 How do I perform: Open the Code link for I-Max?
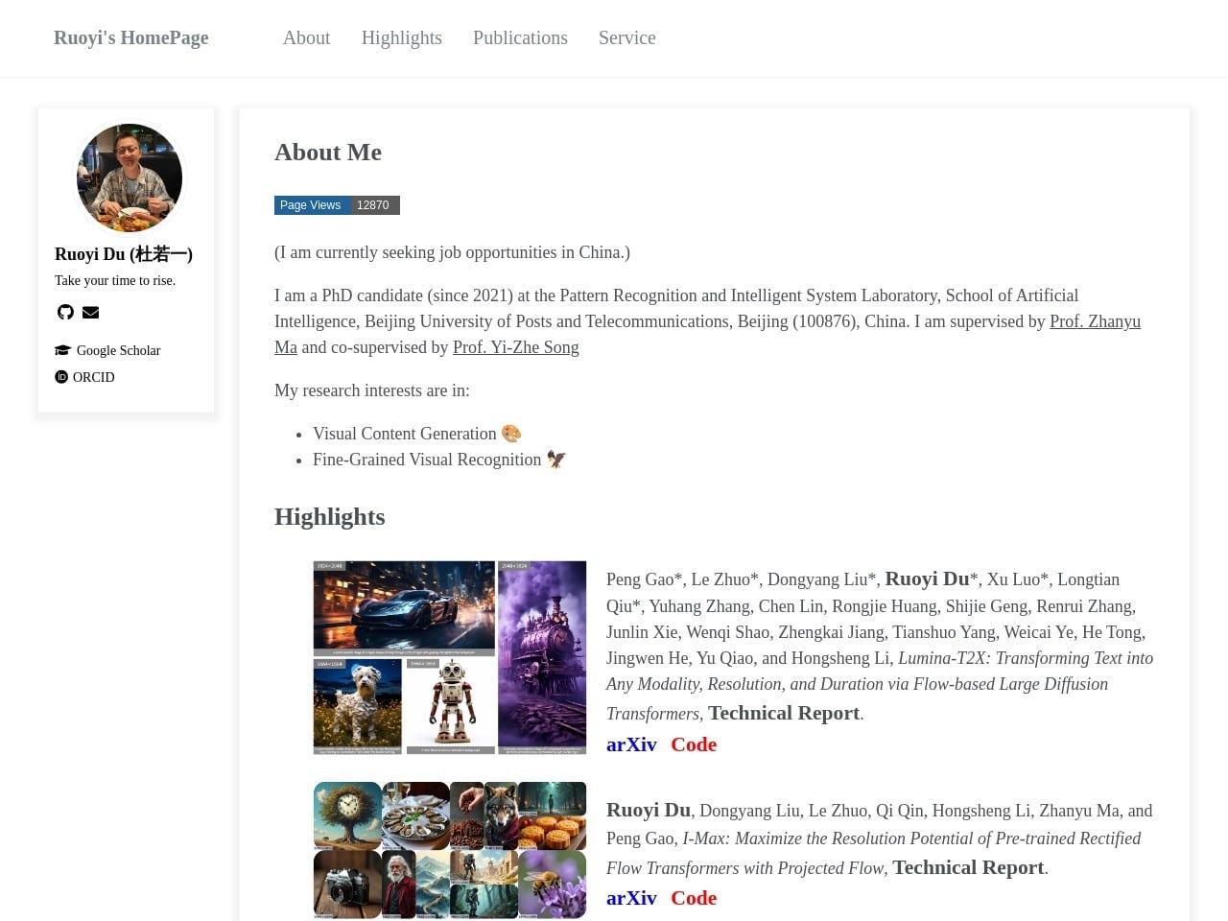[694, 898]
